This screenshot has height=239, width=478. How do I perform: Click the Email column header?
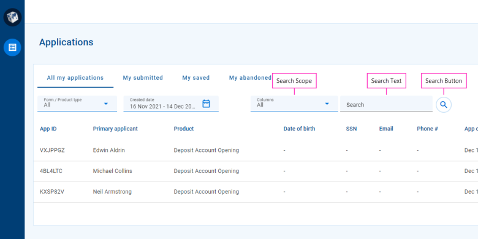click(x=386, y=129)
